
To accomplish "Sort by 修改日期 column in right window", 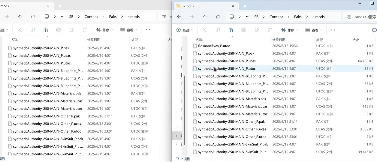I will tap(279, 40).
